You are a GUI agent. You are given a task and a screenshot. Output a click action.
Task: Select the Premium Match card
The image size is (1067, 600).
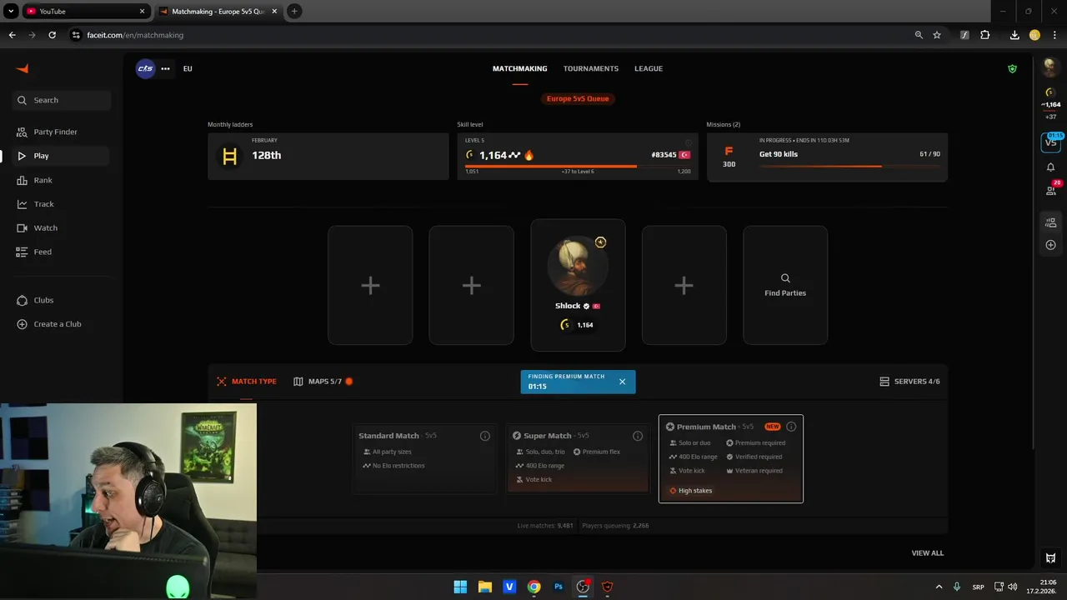(x=731, y=459)
